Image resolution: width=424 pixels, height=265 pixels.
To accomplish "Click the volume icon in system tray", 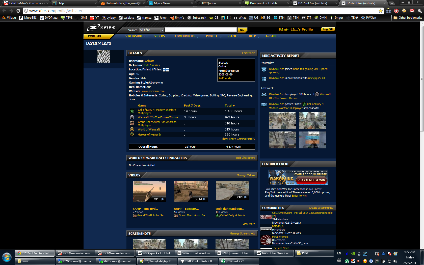I will click(395, 261).
